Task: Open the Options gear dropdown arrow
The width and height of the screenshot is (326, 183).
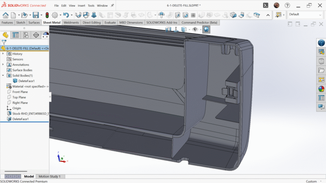Action: [60, 15]
